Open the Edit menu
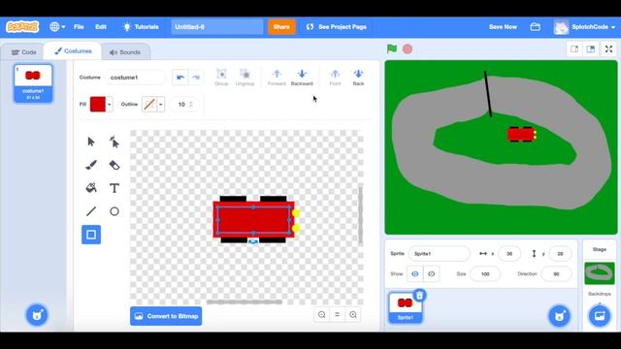The height and width of the screenshot is (349, 621). tap(101, 27)
